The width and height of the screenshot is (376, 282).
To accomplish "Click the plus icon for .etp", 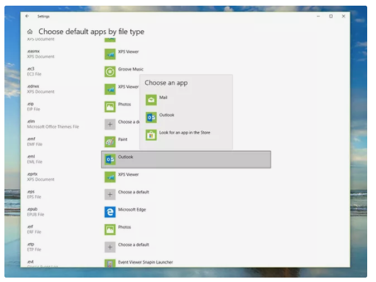I will point(110,247).
